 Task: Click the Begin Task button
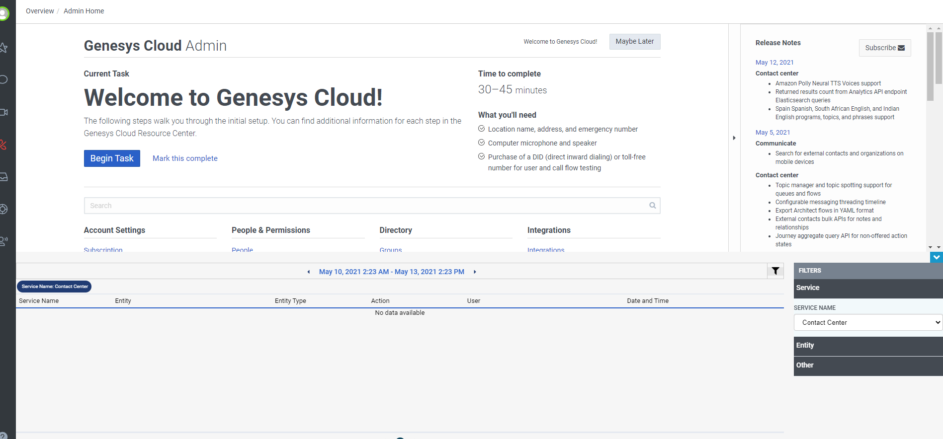pos(112,158)
